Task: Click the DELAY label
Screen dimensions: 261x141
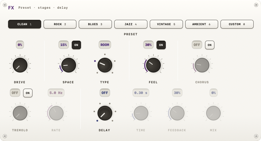Action: coord(105,130)
